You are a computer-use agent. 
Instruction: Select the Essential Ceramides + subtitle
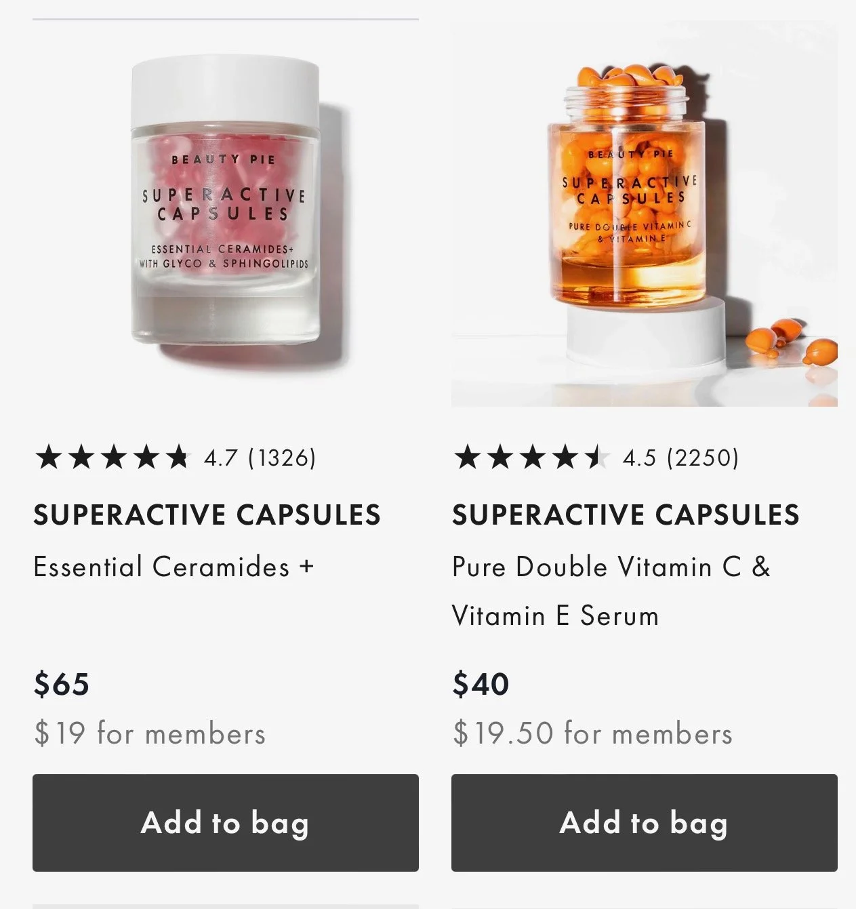coord(174,567)
